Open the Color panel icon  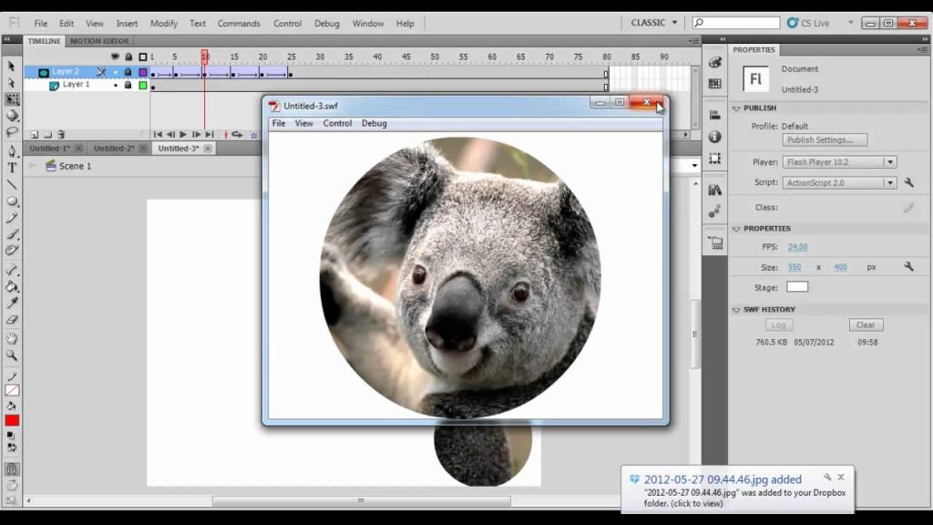pyautogui.click(x=714, y=62)
